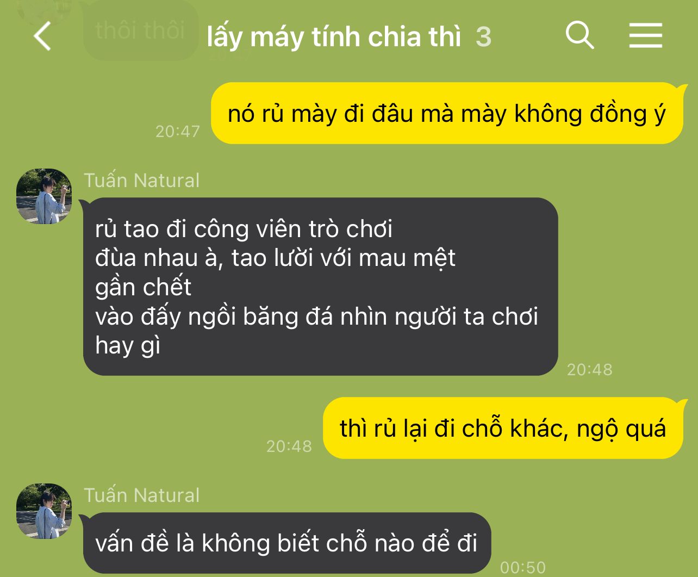
Task: Open the group title 'lấy máy tính chia thì'
Action: pos(334,37)
